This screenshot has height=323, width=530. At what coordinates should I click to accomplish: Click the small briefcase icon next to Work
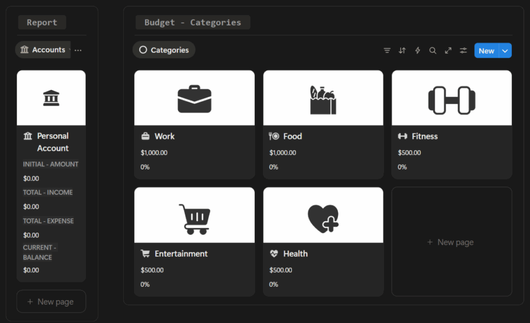pos(145,136)
